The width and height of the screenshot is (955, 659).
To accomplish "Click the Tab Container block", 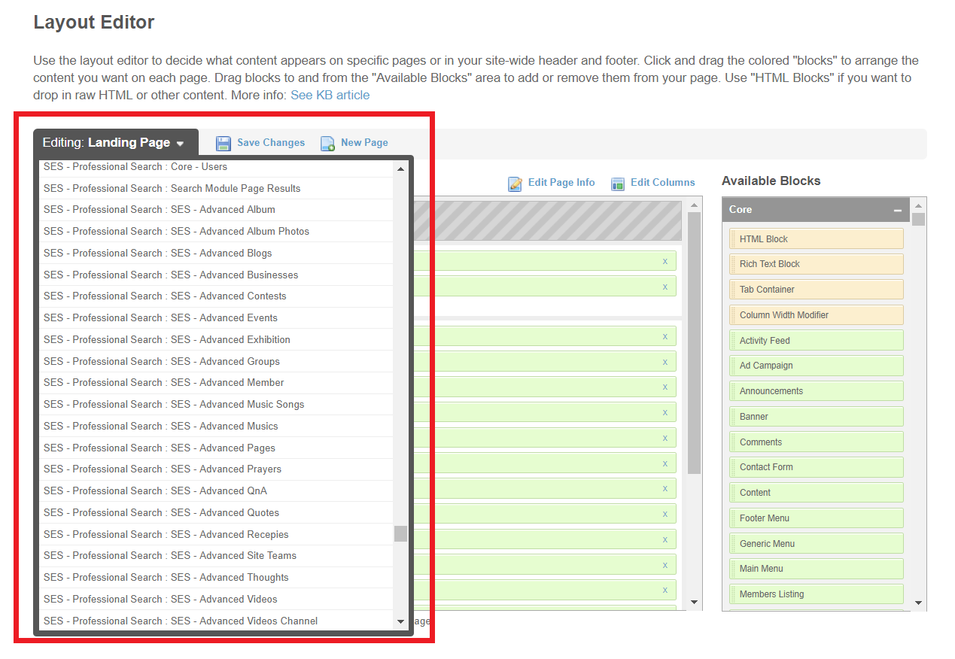I will coord(816,290).
